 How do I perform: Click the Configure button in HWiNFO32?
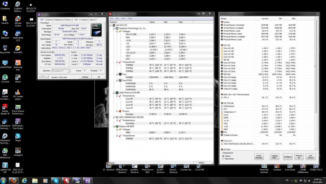(x=288, y=157)
